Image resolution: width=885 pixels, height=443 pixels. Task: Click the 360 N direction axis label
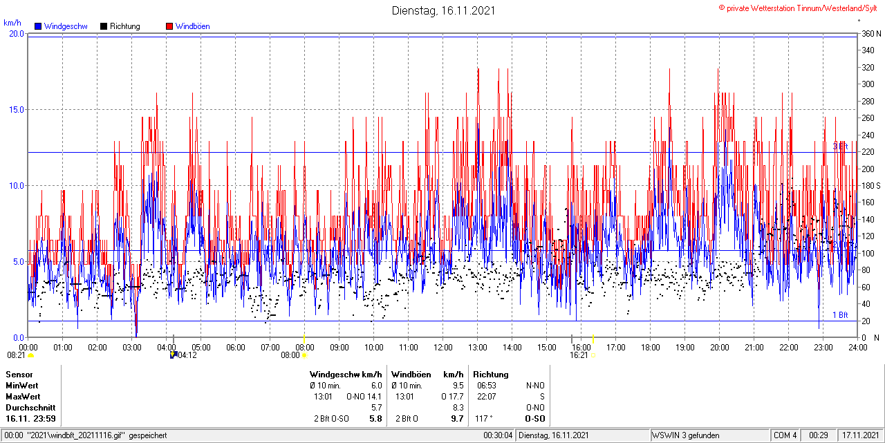point(871,34)
